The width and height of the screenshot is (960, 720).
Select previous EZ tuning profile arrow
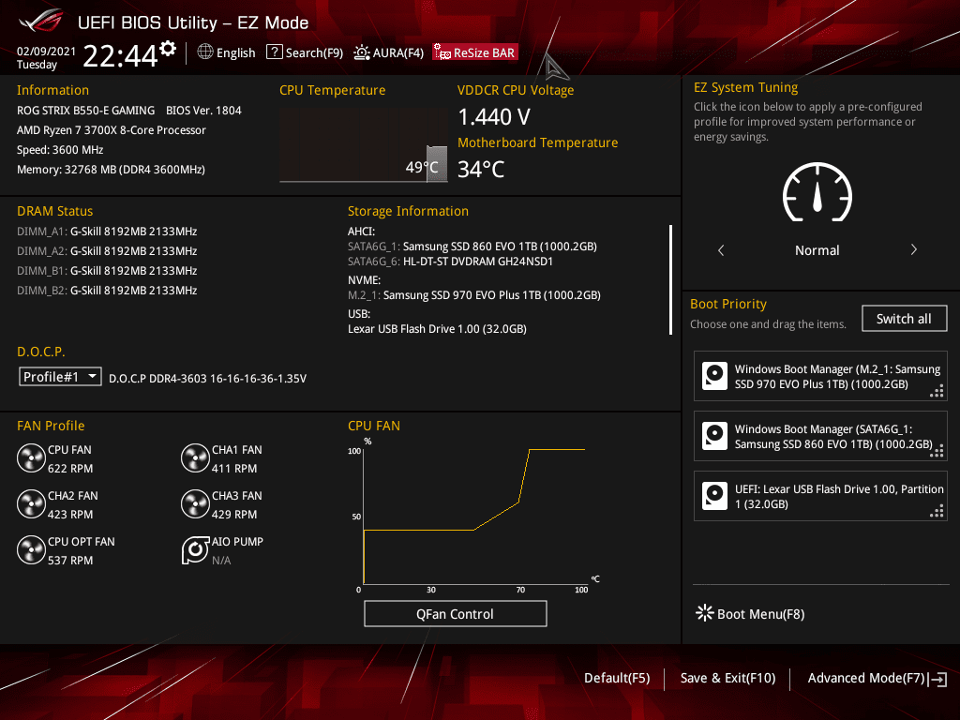[721, 249]
